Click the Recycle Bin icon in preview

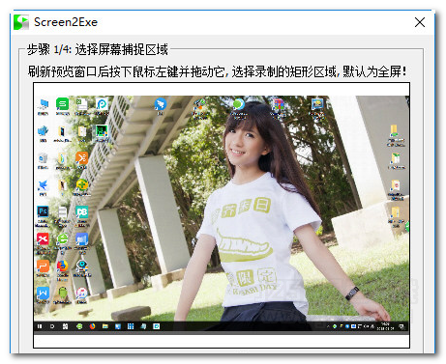pos(43,158)
